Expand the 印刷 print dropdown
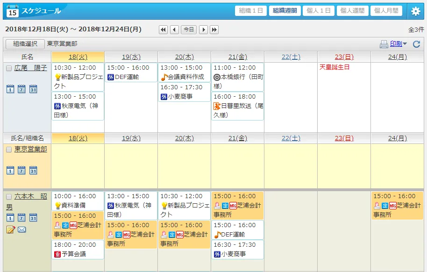 pos(398,44)
